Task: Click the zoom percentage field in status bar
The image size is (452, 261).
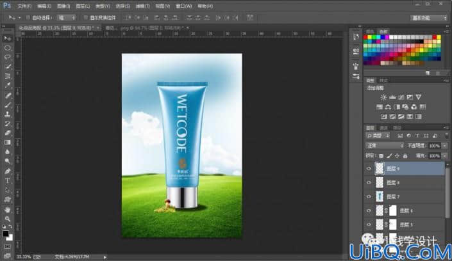Action: 24,257
